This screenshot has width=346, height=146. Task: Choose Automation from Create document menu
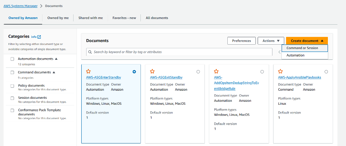pos(305,56)
